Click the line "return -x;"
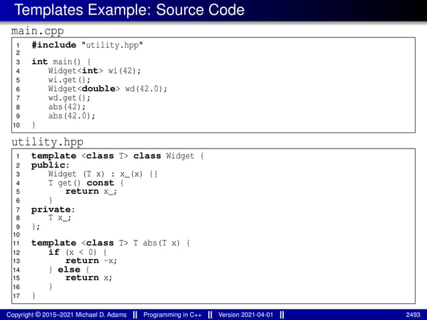Image resolution: width=427 pixels, height=320 pixels. click(91, 260)
